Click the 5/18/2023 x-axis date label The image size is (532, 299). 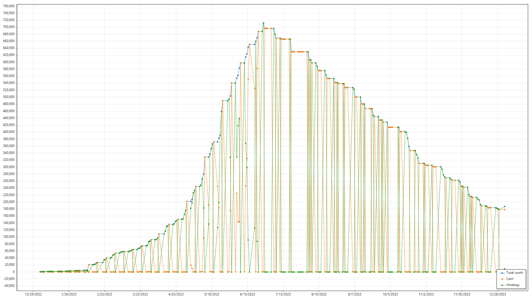(212, 294)
